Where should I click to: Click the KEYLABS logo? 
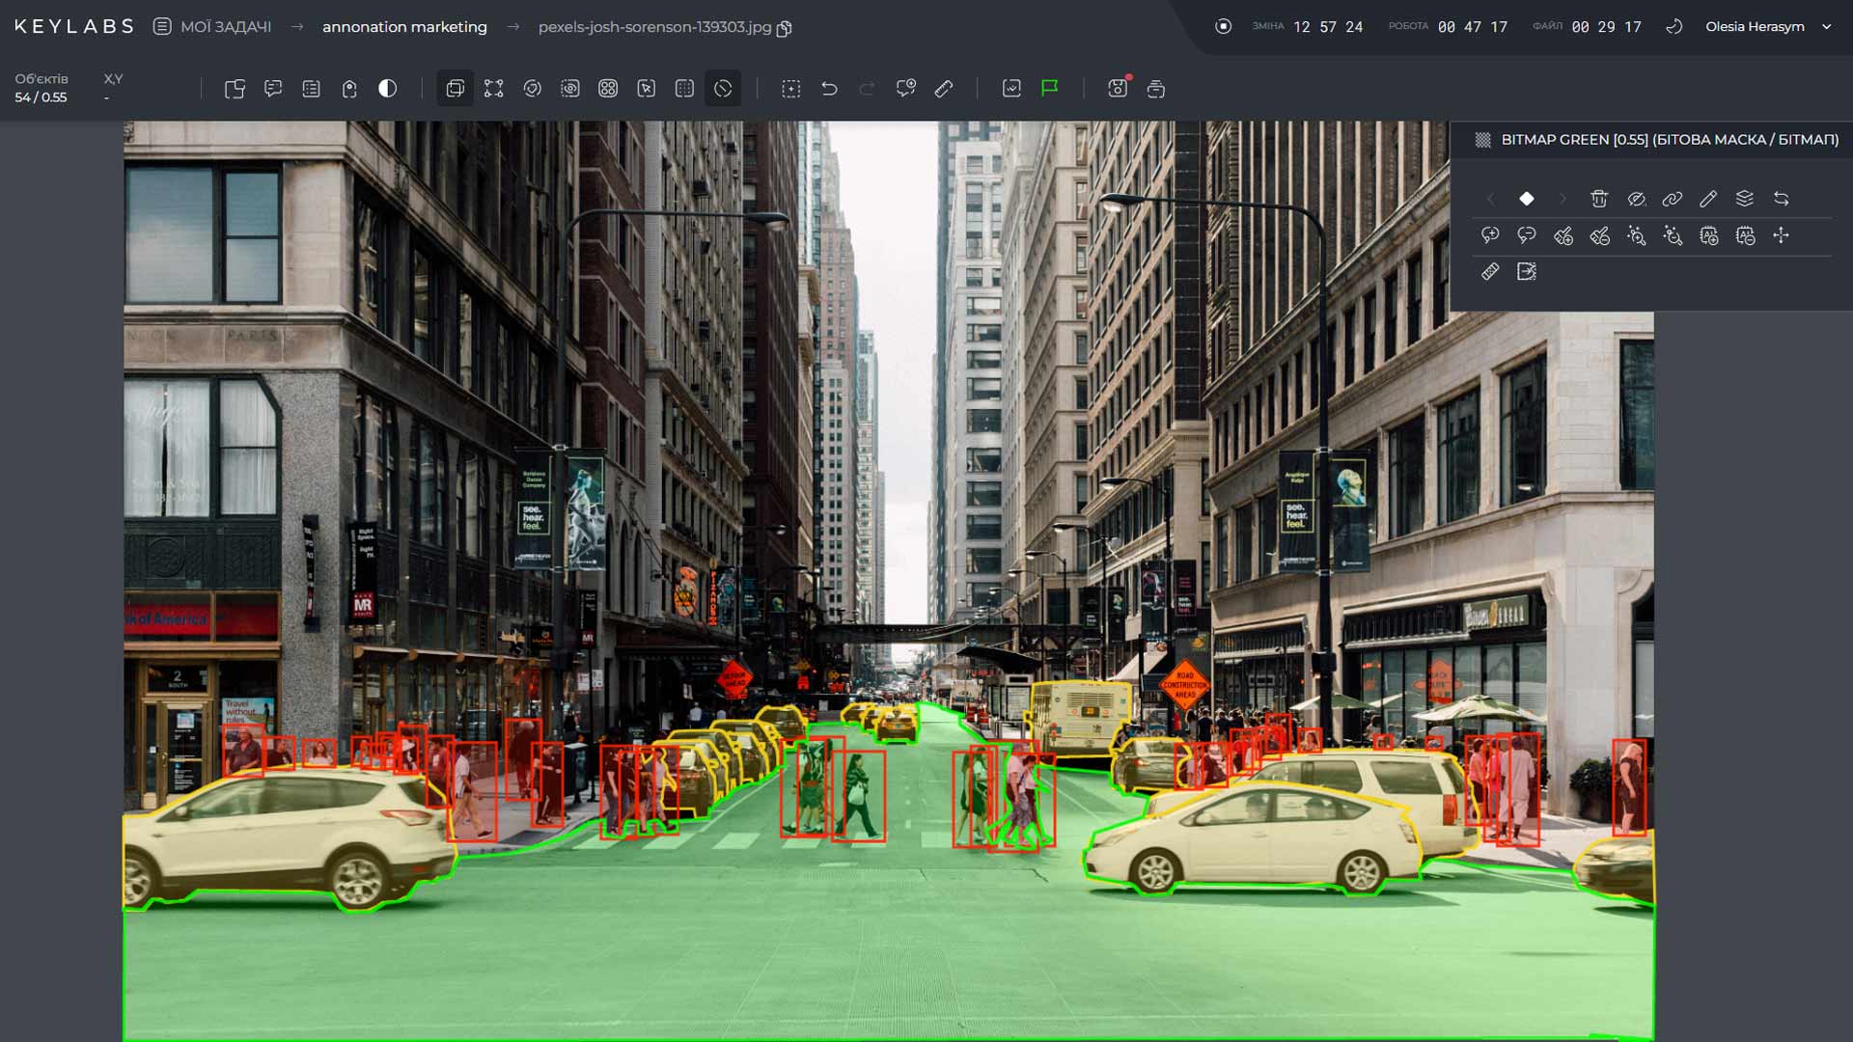72,26
